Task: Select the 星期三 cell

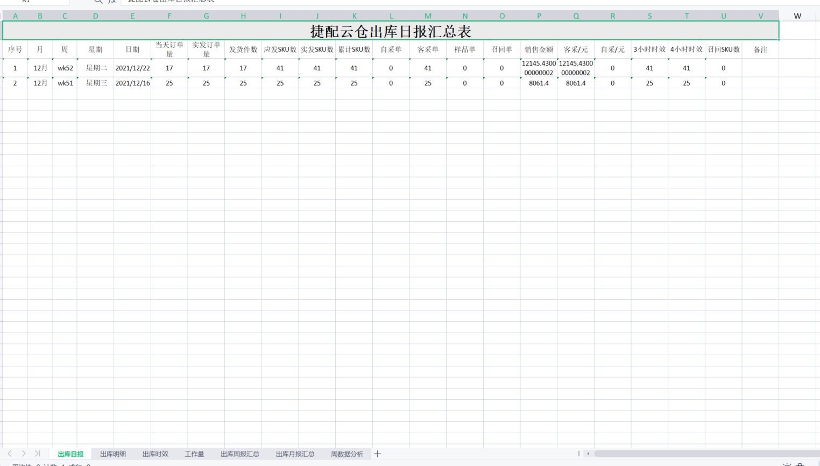Action: point(95,83)
